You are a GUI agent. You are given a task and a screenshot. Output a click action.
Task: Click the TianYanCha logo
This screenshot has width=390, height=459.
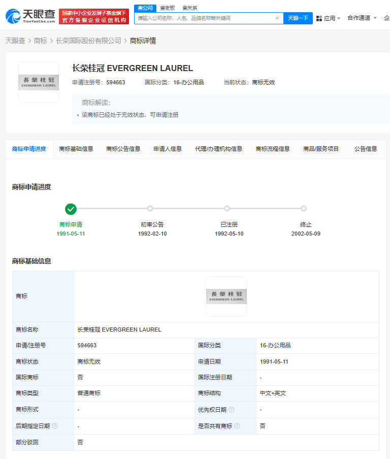tap(29, 17)
